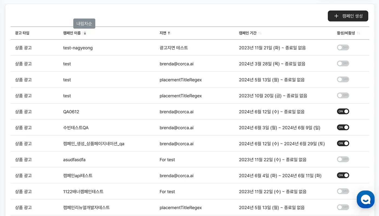Click the 2023년 11월 21일 (화) period cell
This screenshot has width=379, height=216.
point(272,48)
